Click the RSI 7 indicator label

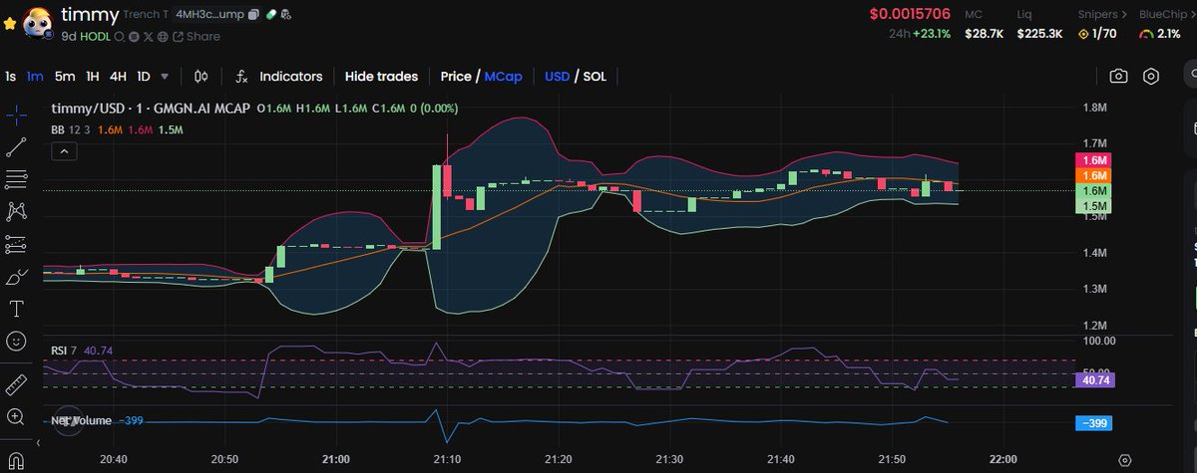click(x=65, y=351)
